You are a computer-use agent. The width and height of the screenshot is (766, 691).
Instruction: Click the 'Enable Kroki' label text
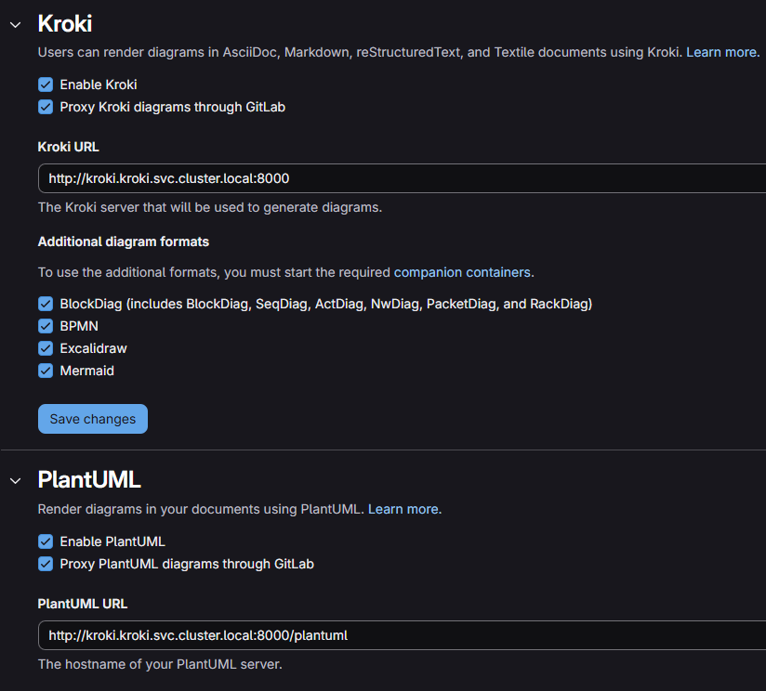(x=99, y=85)
